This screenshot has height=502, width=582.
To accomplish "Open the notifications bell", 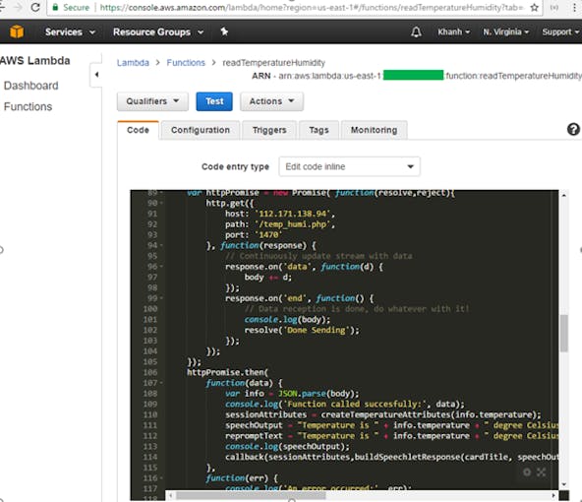I will [416, 31].
